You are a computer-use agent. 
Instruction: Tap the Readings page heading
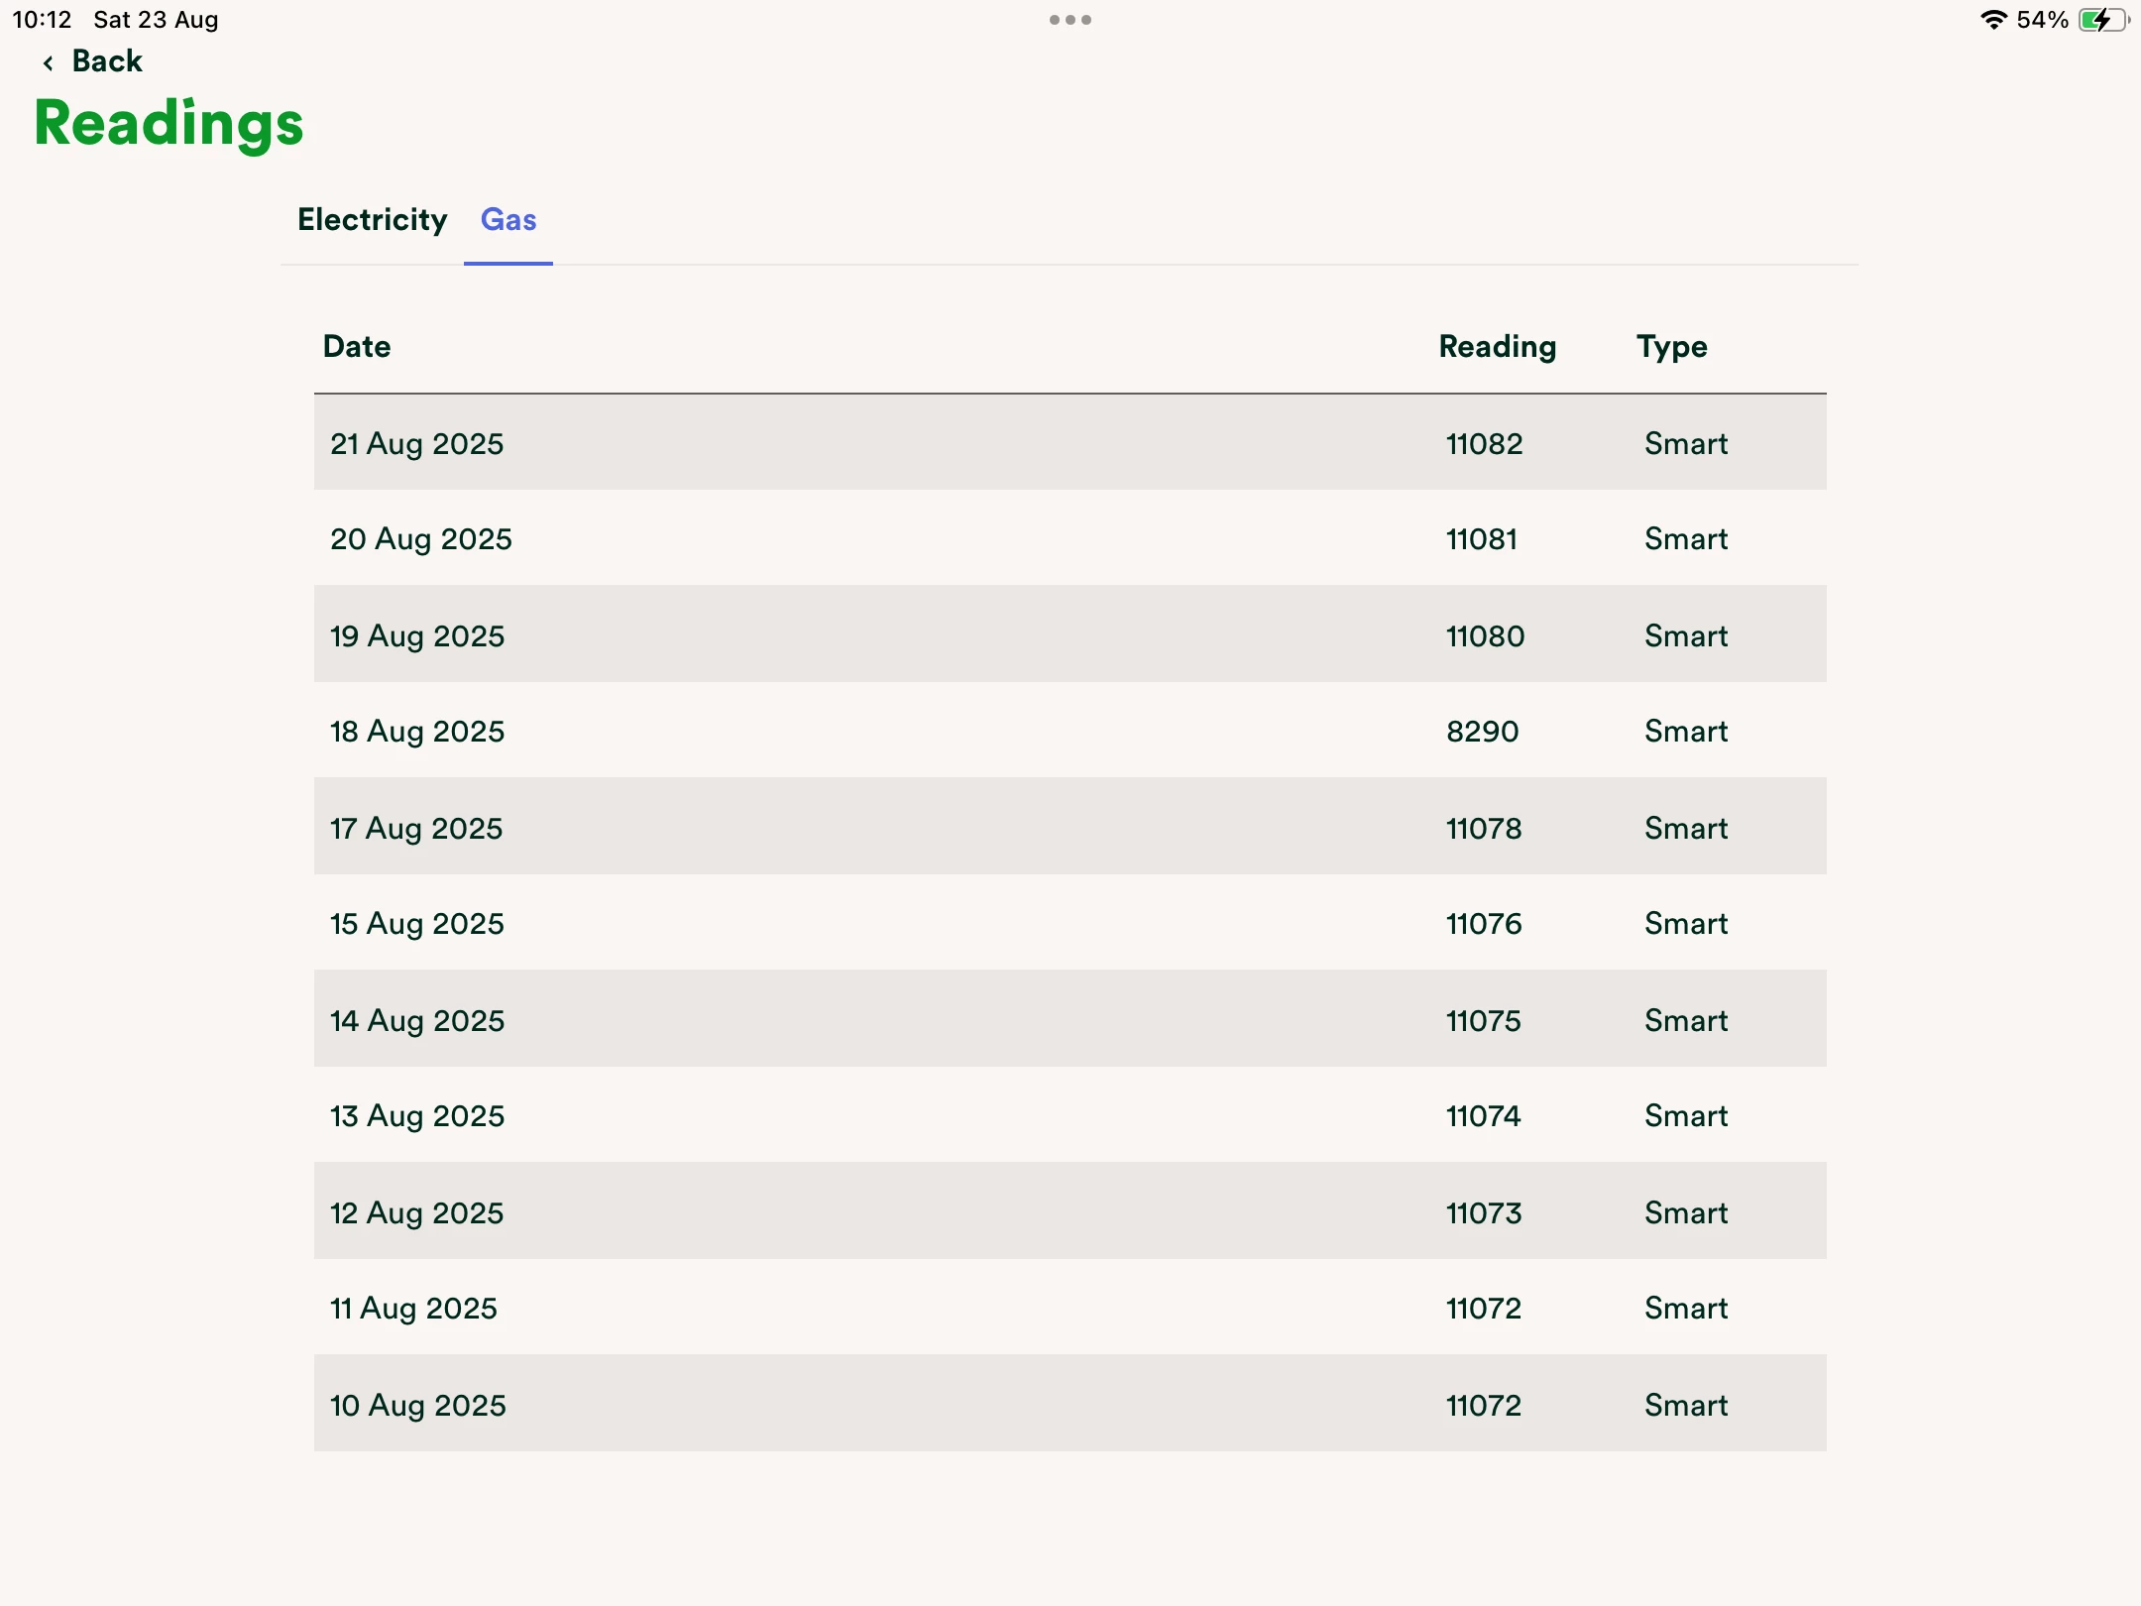pos(169,124)
